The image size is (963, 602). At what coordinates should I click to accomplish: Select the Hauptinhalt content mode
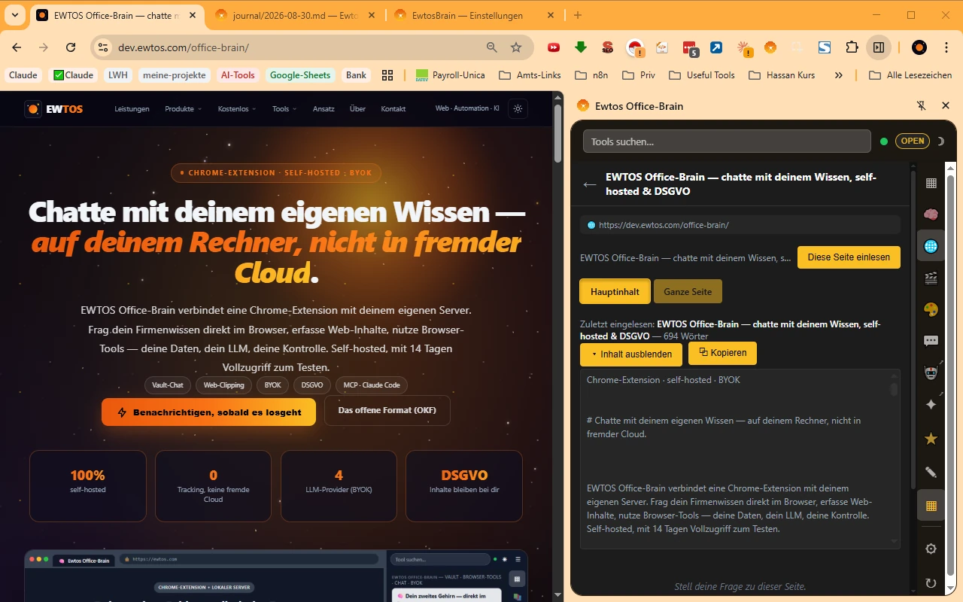(x=615, y=291)
